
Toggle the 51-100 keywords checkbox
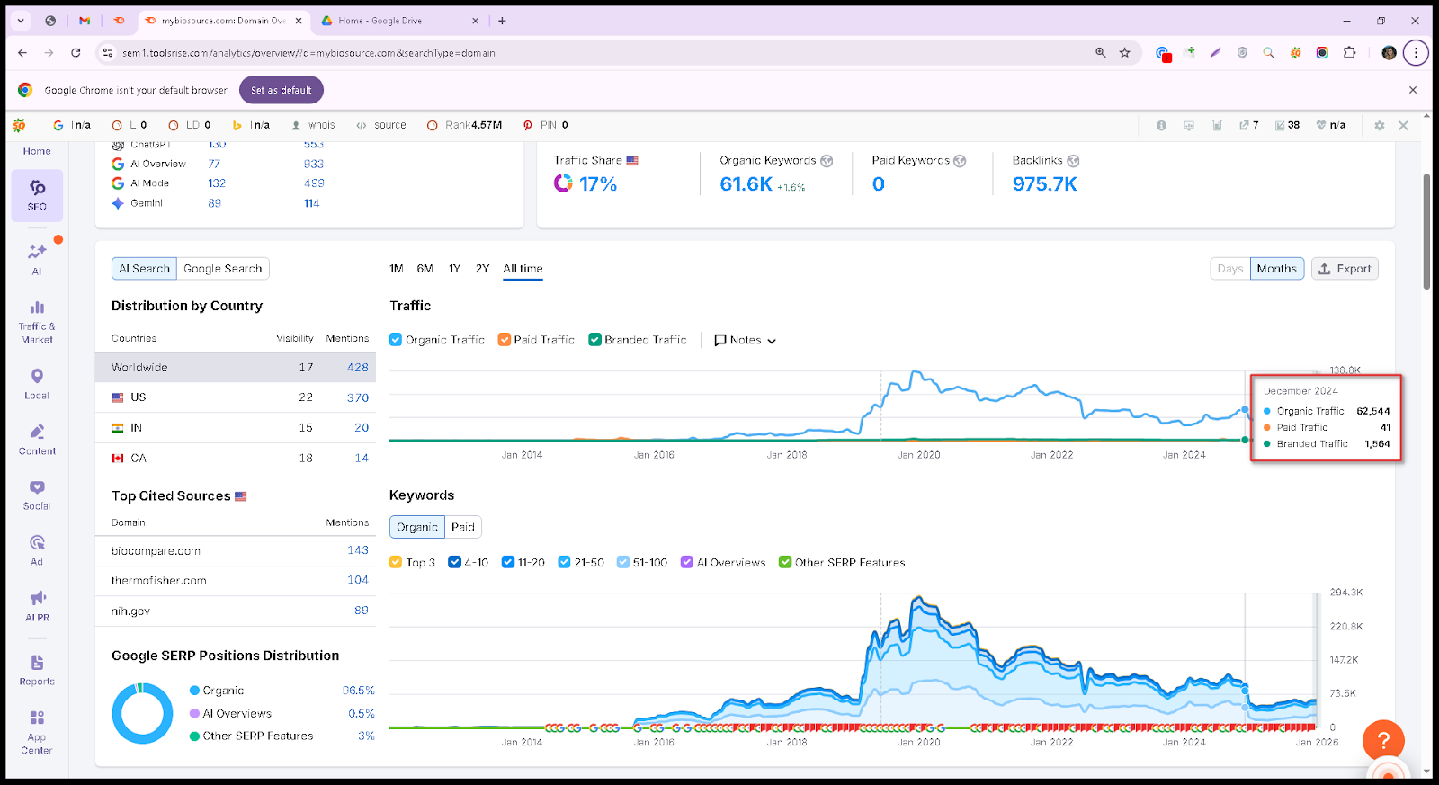623,563
